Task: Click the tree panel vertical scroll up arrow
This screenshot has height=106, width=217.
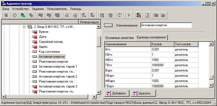Action: pos(98,27)
